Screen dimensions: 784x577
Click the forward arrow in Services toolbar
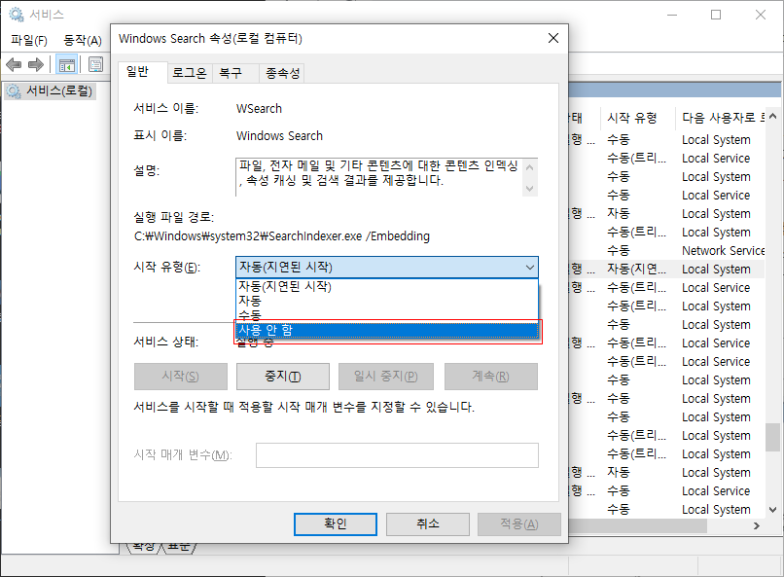(x=35, y=64)
